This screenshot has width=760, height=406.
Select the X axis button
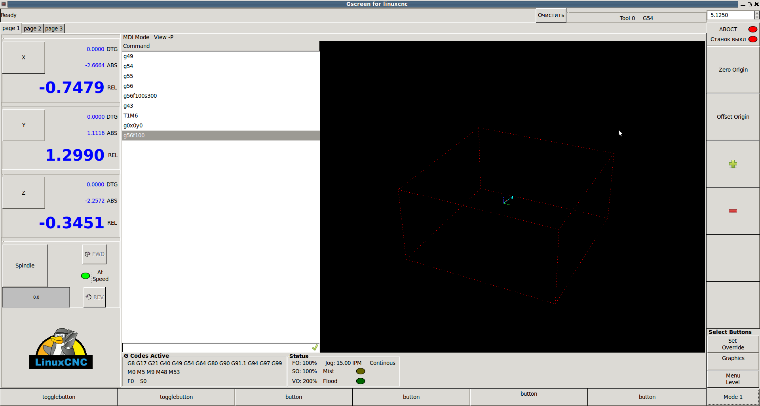point(23,57)
